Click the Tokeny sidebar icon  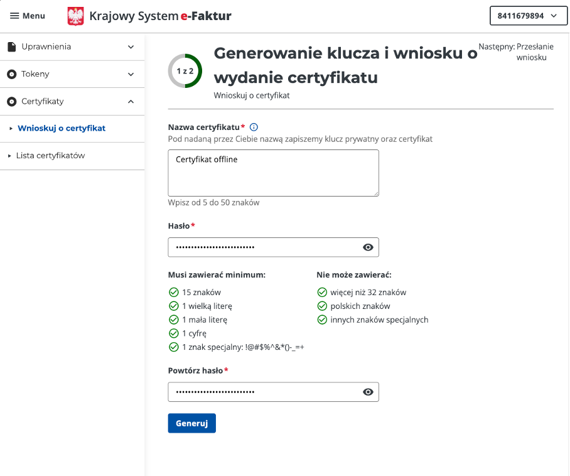coord(11,74)
